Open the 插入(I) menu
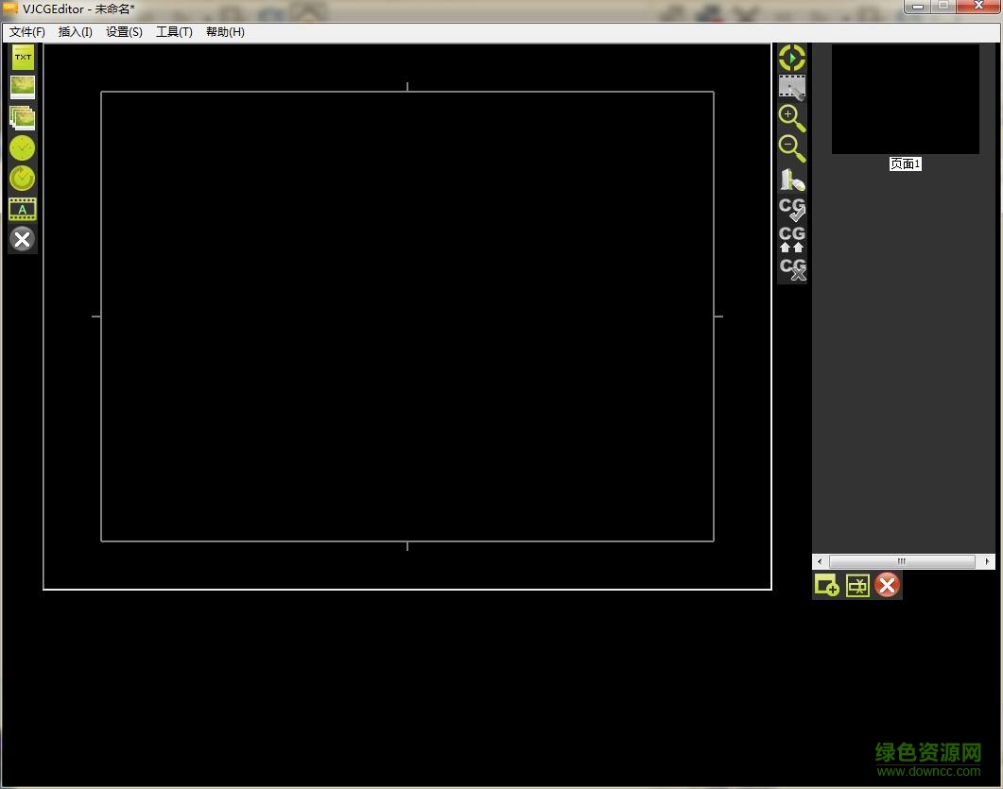The width and height of the screenshot is (1003, 789). [x=75, y=32]
